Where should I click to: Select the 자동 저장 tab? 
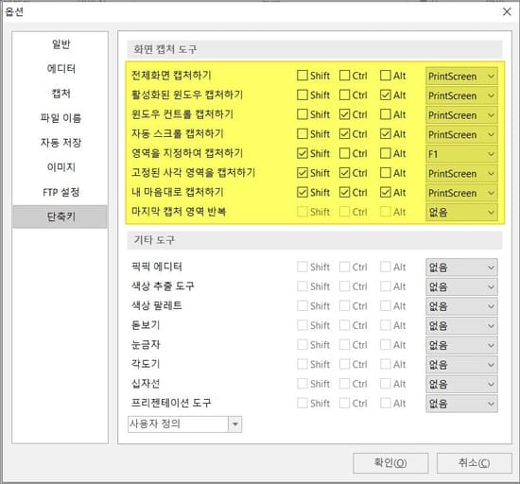(x=61, y=143)
